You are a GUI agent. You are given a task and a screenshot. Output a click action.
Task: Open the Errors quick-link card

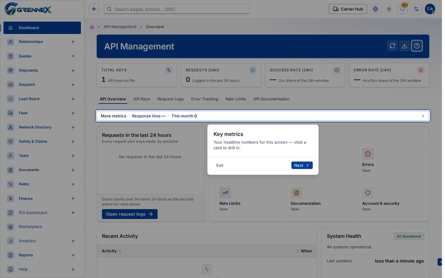click(390, 161)
